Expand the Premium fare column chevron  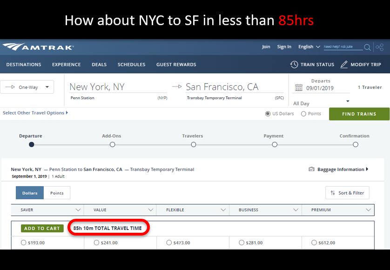click(x=369, y=210)
